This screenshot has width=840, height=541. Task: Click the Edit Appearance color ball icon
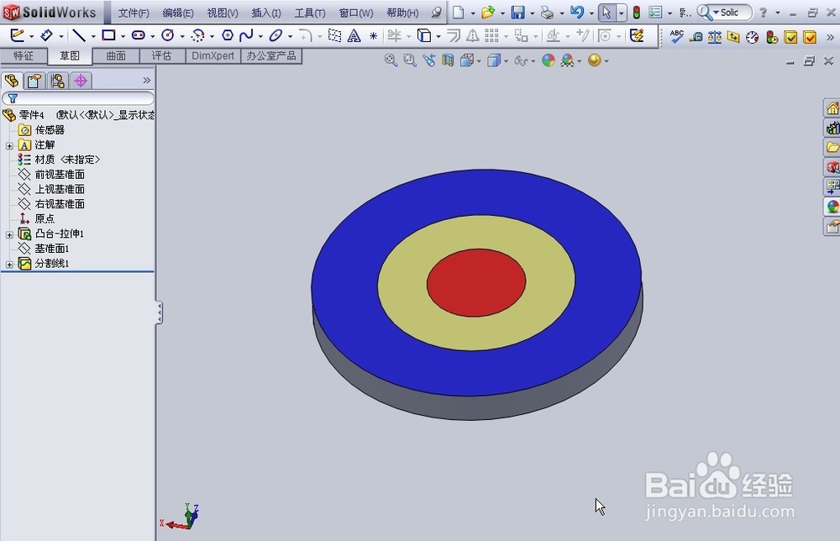coord(548,60)
